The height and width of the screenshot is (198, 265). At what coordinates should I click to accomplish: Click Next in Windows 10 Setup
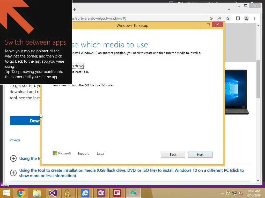200,155
